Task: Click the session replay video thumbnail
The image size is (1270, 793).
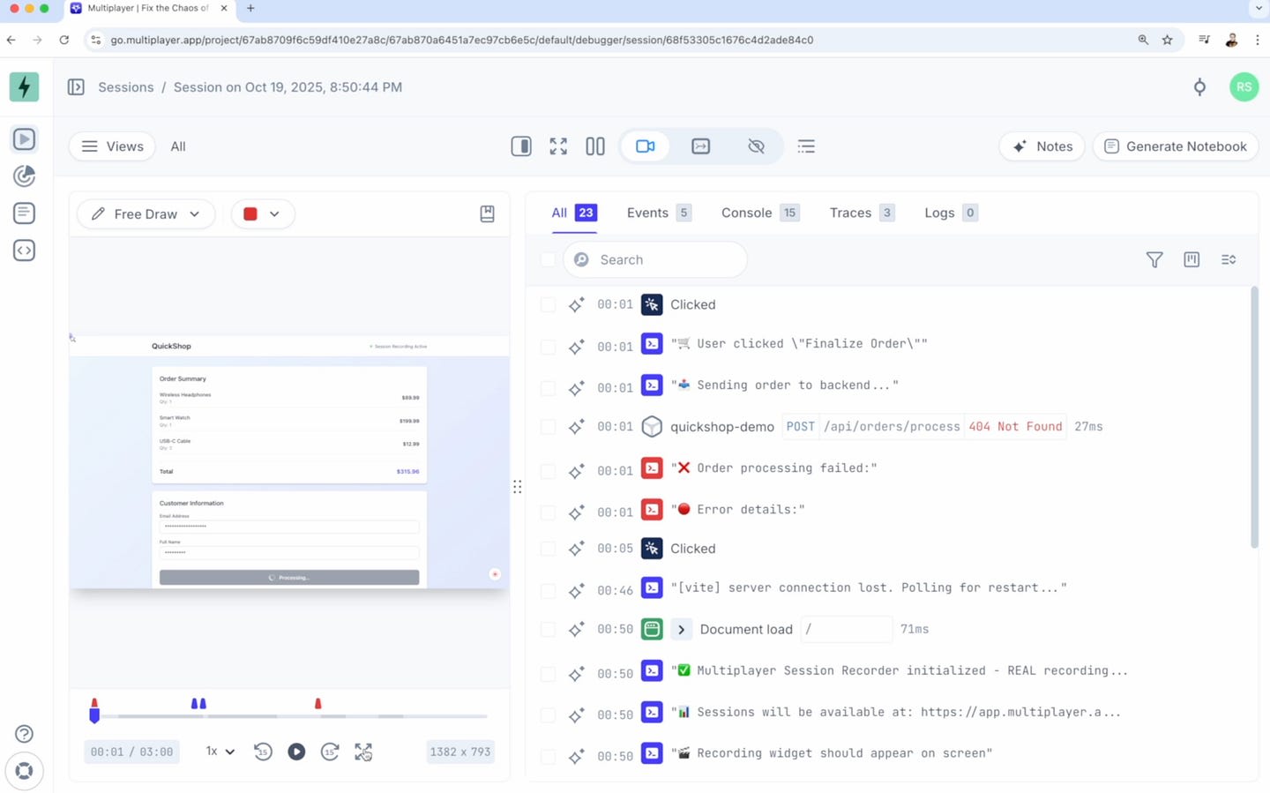Action: point(289,462)
